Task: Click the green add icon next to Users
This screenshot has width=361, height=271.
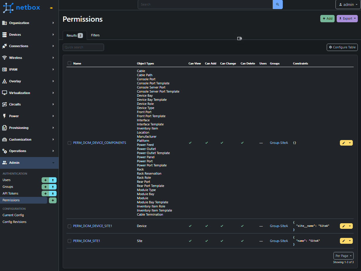Action: point(45,180)
